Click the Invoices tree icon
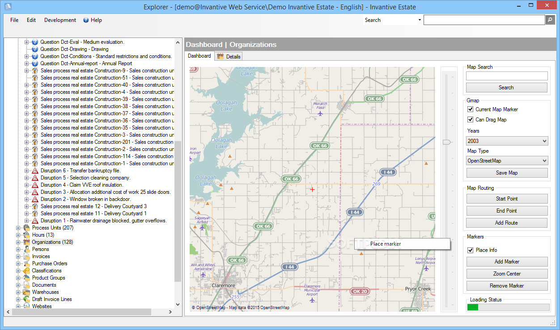This screenshot has width=560, height=330. tap(27, 256)
